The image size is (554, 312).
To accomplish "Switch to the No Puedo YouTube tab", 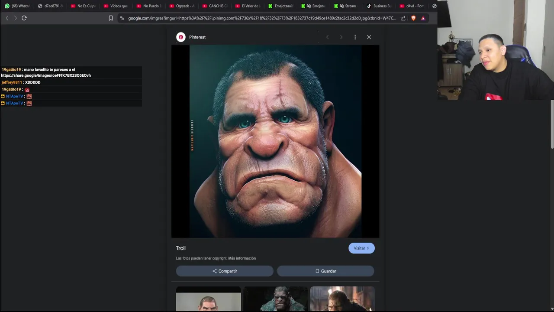I will [x=149, y=6].
